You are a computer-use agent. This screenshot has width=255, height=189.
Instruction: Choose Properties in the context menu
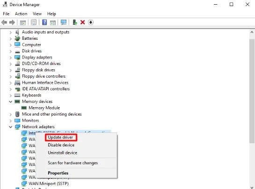click(58, 173)
